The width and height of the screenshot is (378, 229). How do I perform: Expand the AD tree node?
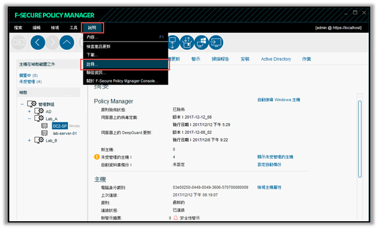29,111
